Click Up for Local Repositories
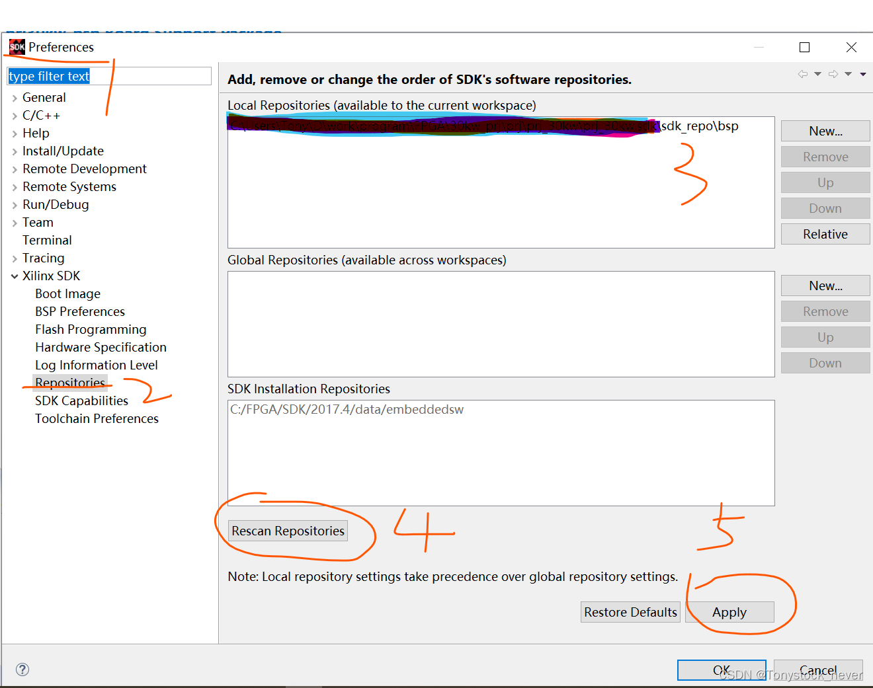This screenshot has height=688, width=873. pyautogui.click(x=825, y=182)
